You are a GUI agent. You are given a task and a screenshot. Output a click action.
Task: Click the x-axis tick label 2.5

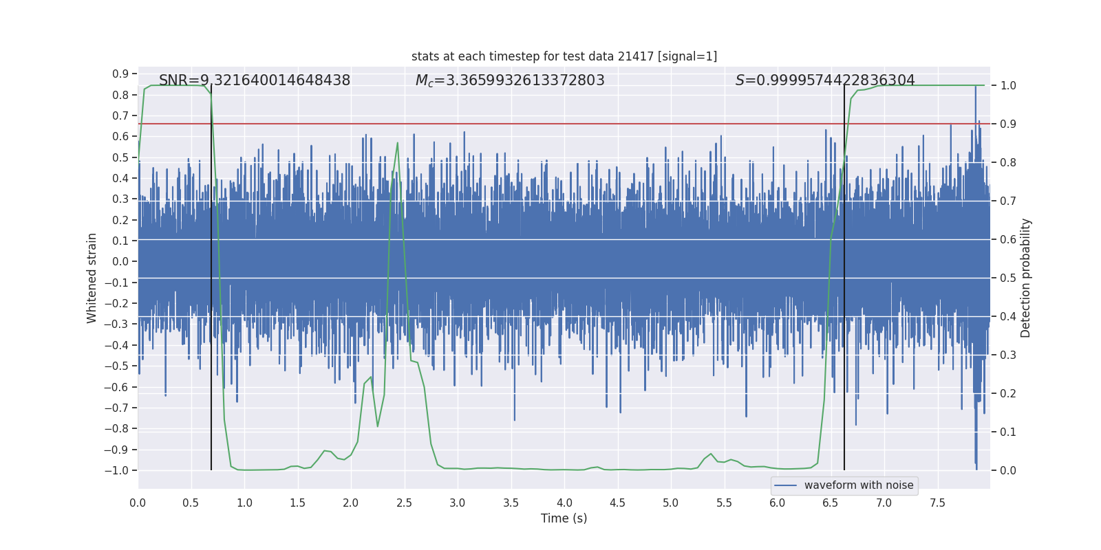coord(404,503)
